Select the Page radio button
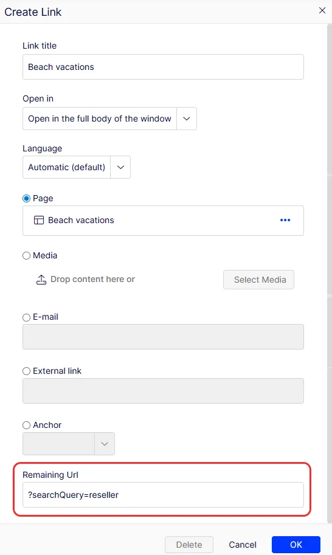This screenshot has height=555, width=332. (26, 199)
